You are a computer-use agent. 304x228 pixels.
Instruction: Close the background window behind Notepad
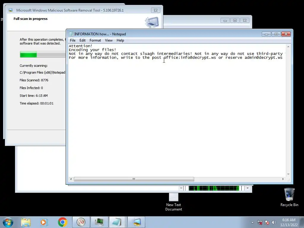(245, 20)
